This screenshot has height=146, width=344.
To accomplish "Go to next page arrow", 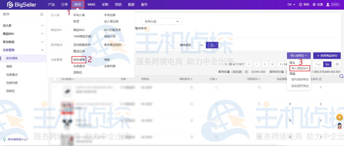I will [265, 64].
